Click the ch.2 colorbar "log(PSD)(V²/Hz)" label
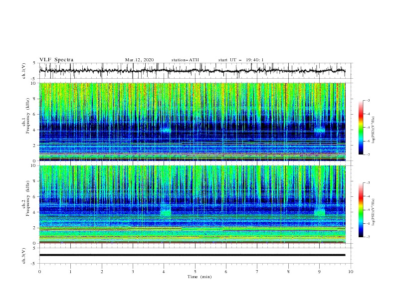This screenshot has height=305, width=395. (374, 212)
